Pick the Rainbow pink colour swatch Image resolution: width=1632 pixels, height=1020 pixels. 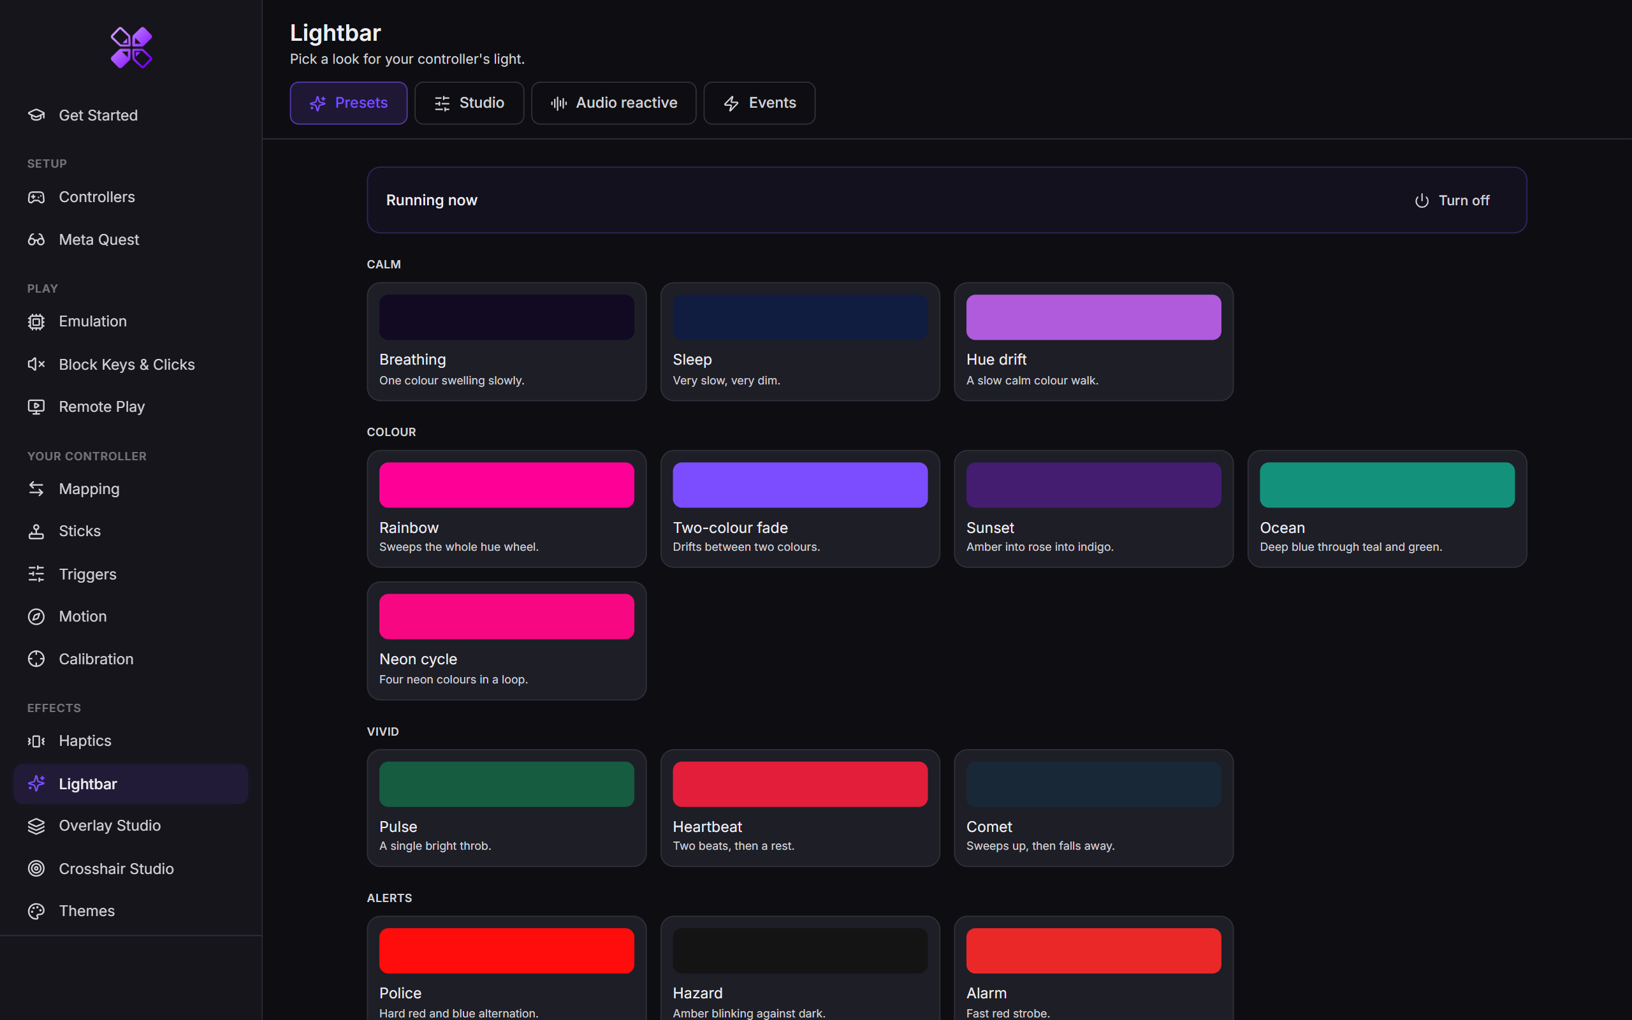pos(506,485)
